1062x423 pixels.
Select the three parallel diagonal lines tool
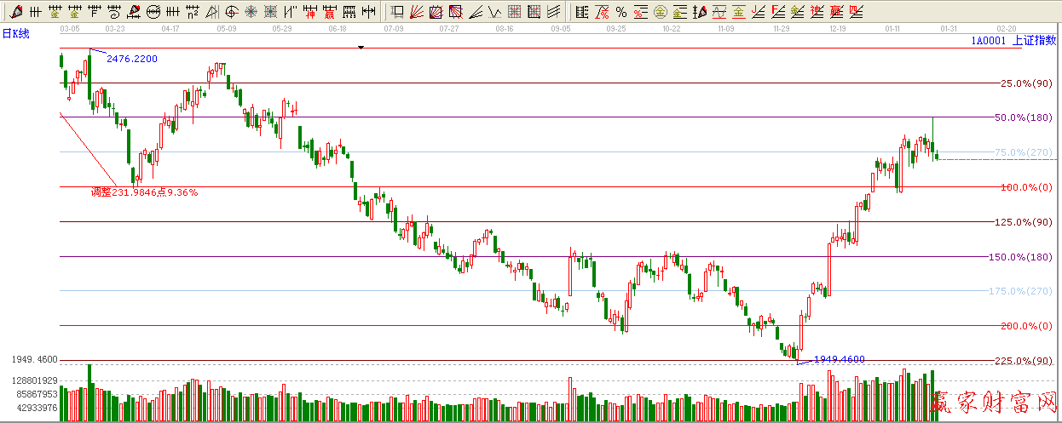pyautogui.click(x=553, y=12)
